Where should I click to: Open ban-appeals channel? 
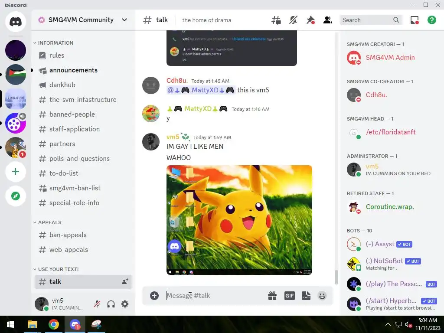click(83, 235)
